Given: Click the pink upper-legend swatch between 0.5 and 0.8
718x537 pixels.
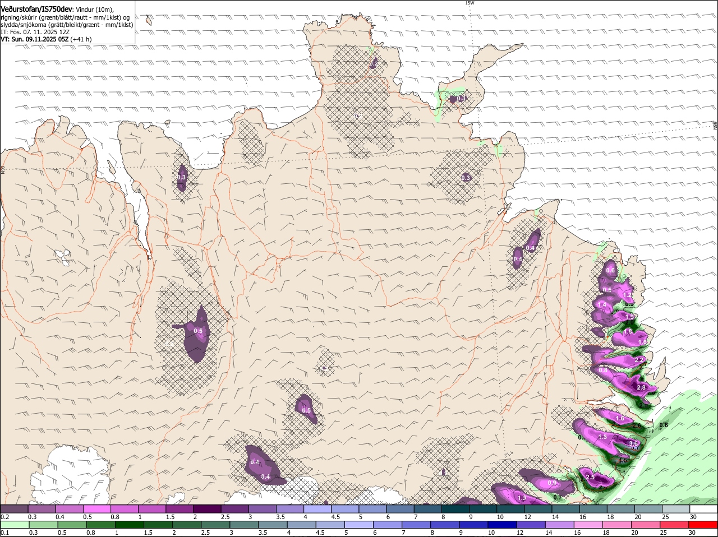Looking at the screenshot, I should pos(96,509).
